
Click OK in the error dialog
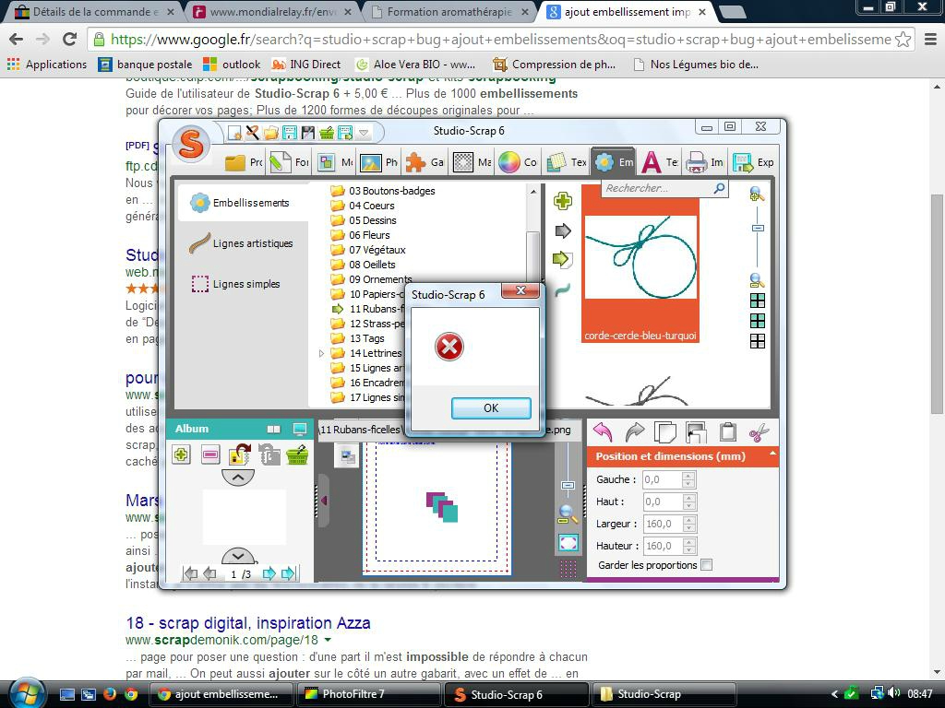[491, 408]
